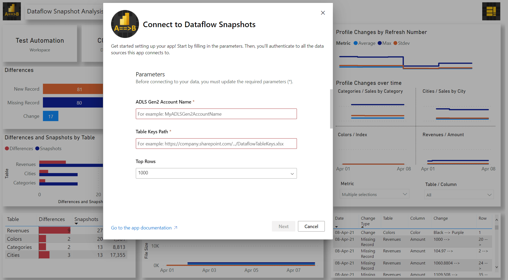The width and height of the screenshot is (508, 280).
Task: Click the Row column header
Action: tap(482, 218)
